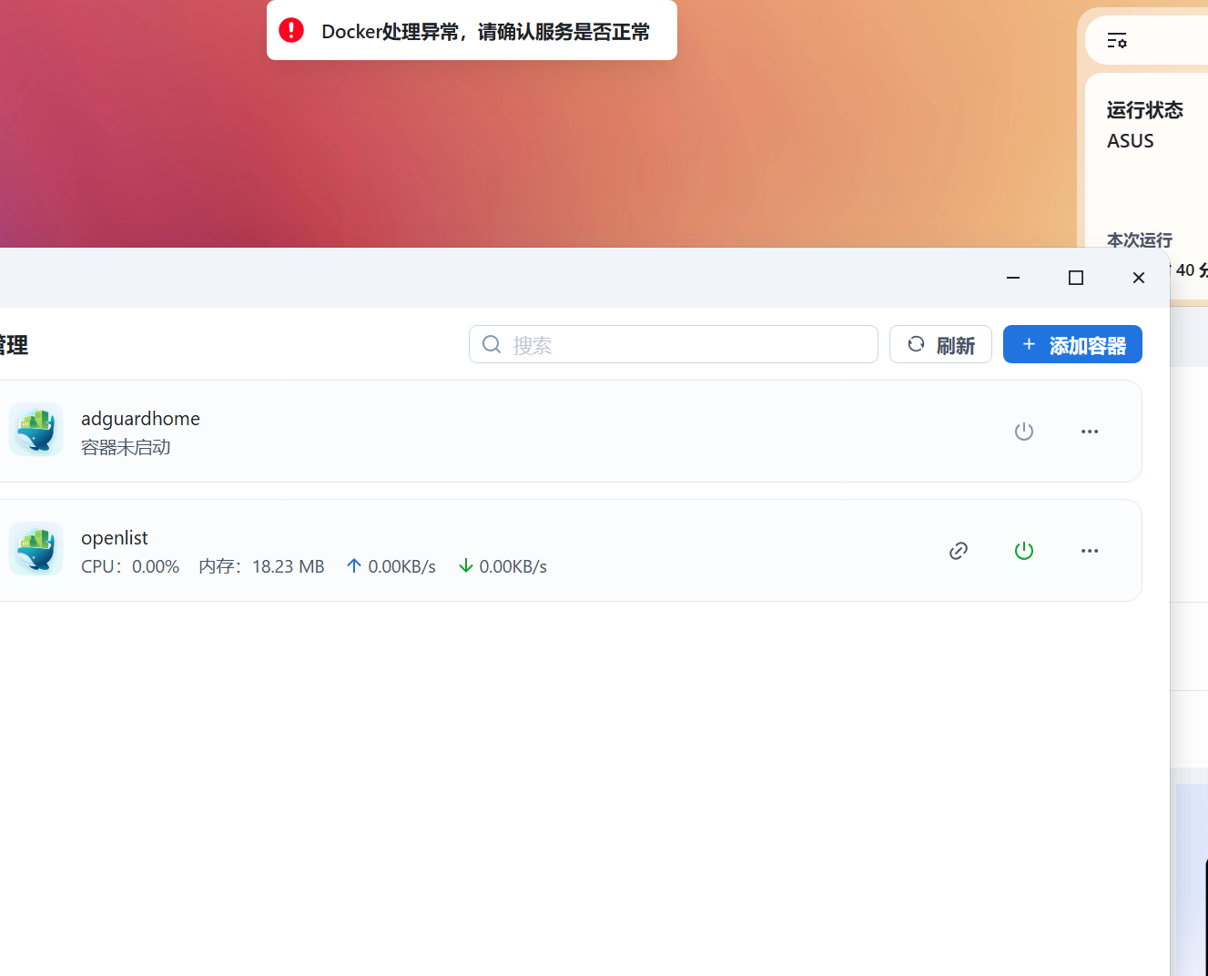Click the 容器未启动 status text
Screen dimensions: 1208x976
(126, 447)
